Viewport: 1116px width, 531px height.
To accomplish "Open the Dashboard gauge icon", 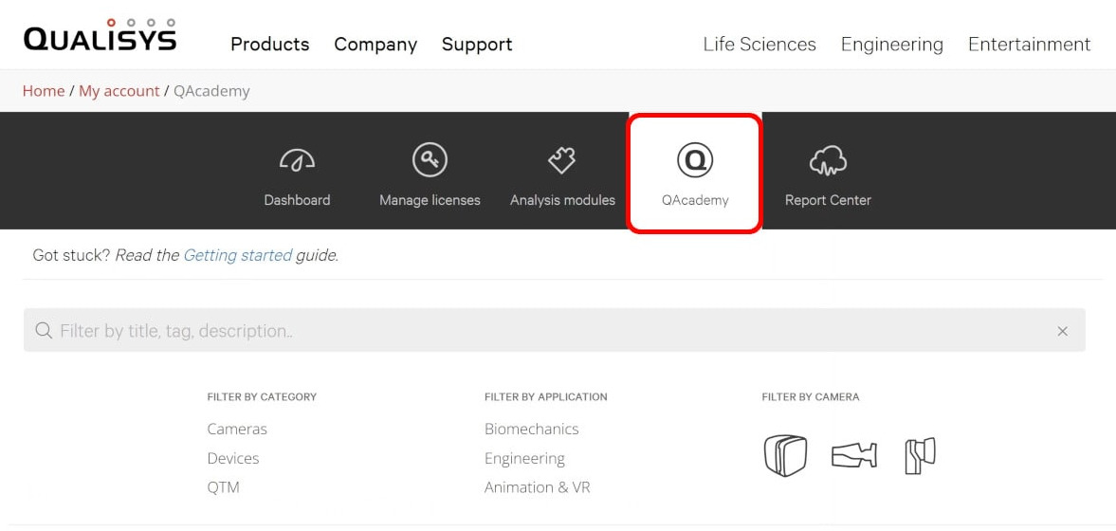I will pyautogui.click(x=297, y=160).
